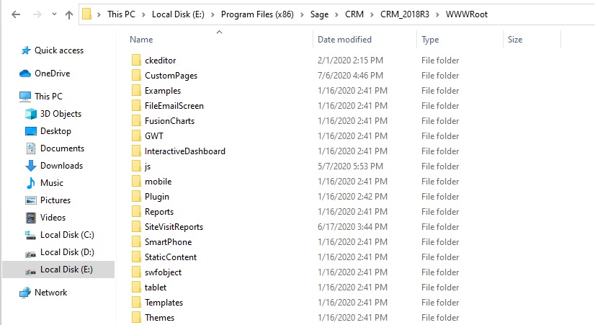Select the Reports folder name
Screen dimensions: 595x325
(159, 212)
